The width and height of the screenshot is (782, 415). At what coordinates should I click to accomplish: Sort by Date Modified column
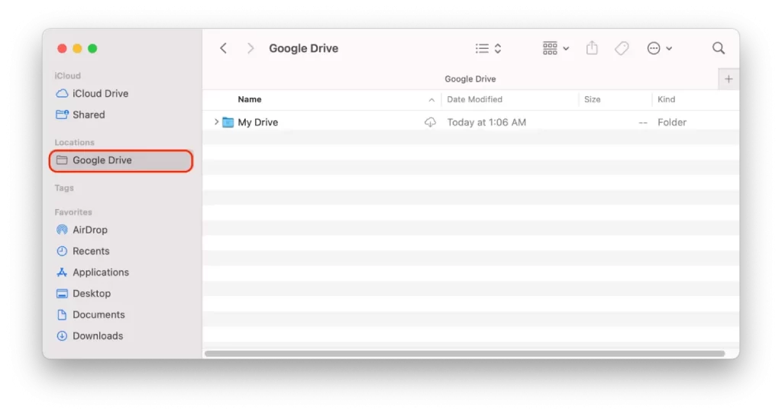click(x=474, y=99)
